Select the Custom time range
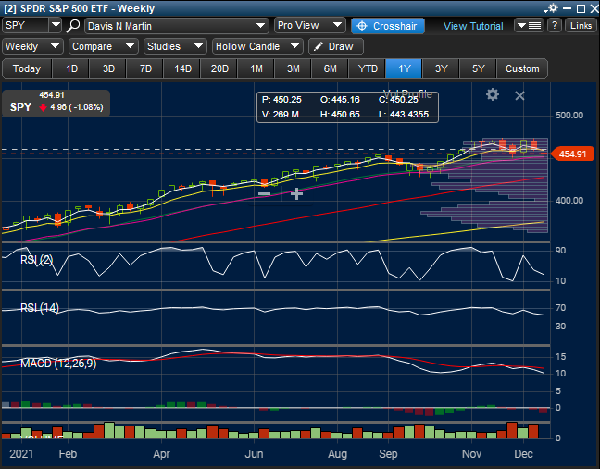The width and height of the screenshot is (600, 469). point(522,68)
